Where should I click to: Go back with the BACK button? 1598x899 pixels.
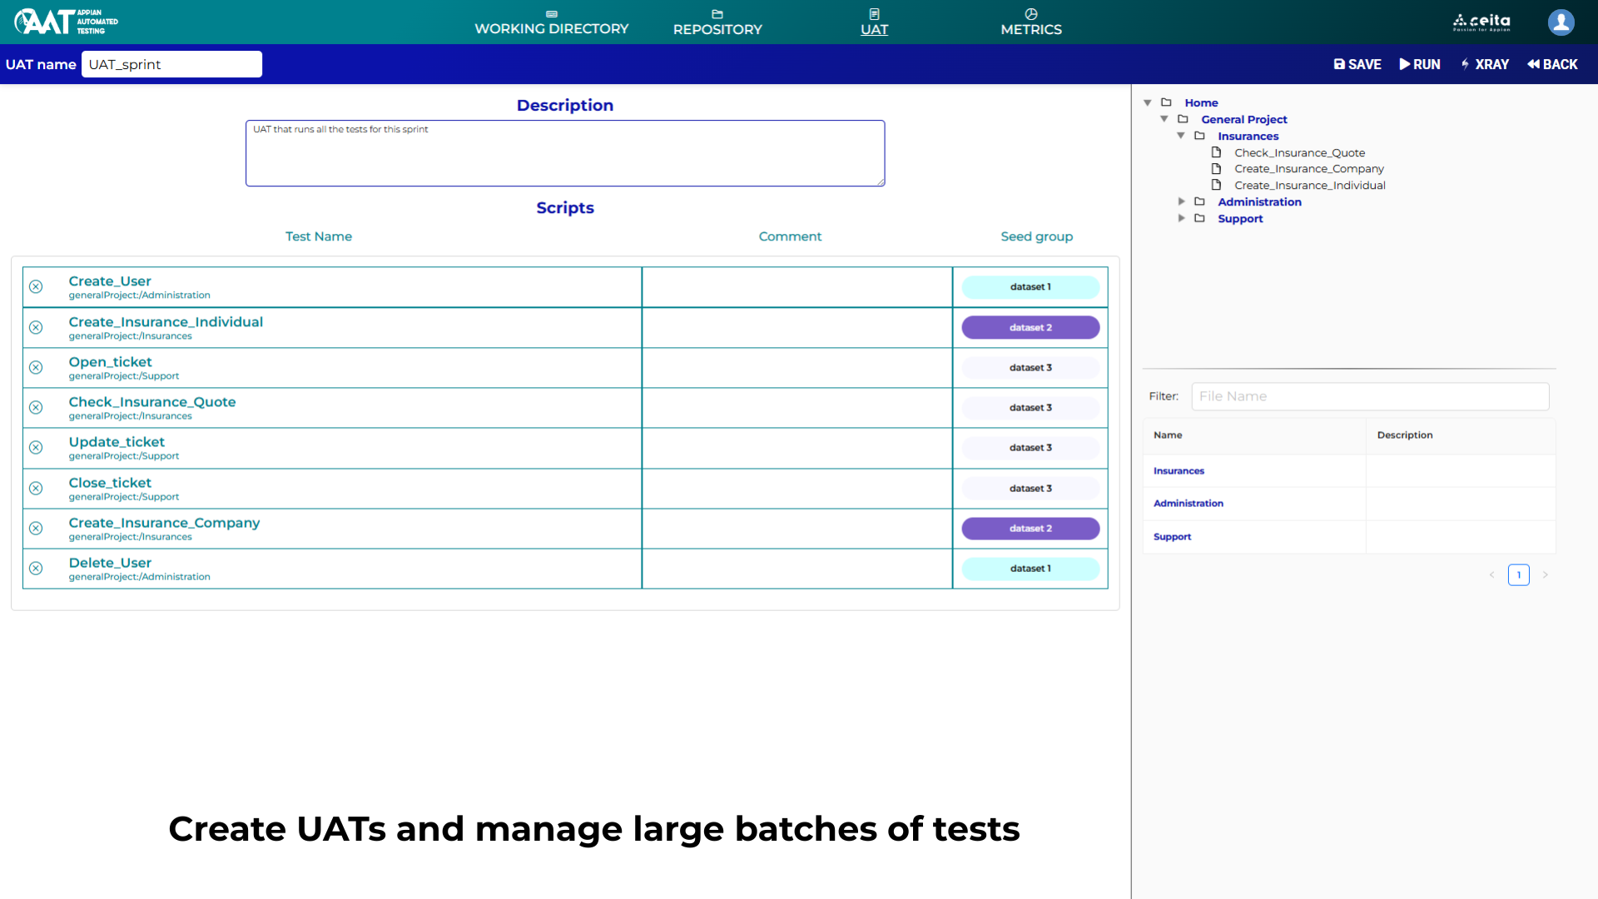pos(1552,64)
